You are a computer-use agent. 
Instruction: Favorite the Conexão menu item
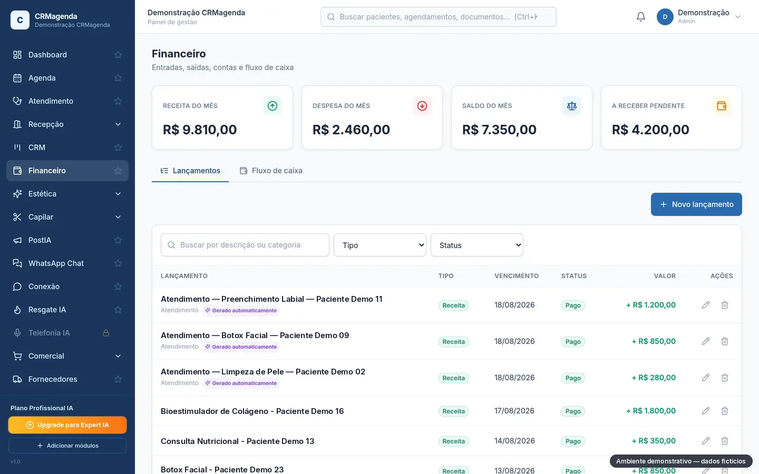118,287
